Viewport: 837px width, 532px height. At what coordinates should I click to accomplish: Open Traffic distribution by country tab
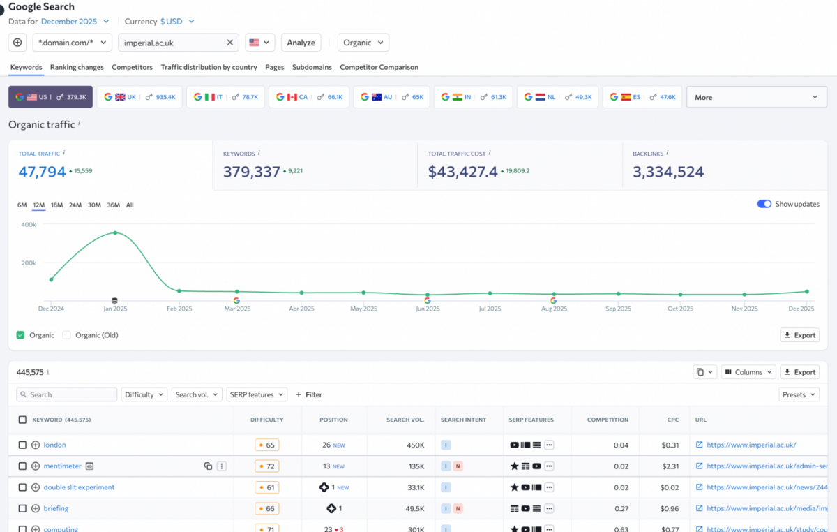[x=209, y=67]
